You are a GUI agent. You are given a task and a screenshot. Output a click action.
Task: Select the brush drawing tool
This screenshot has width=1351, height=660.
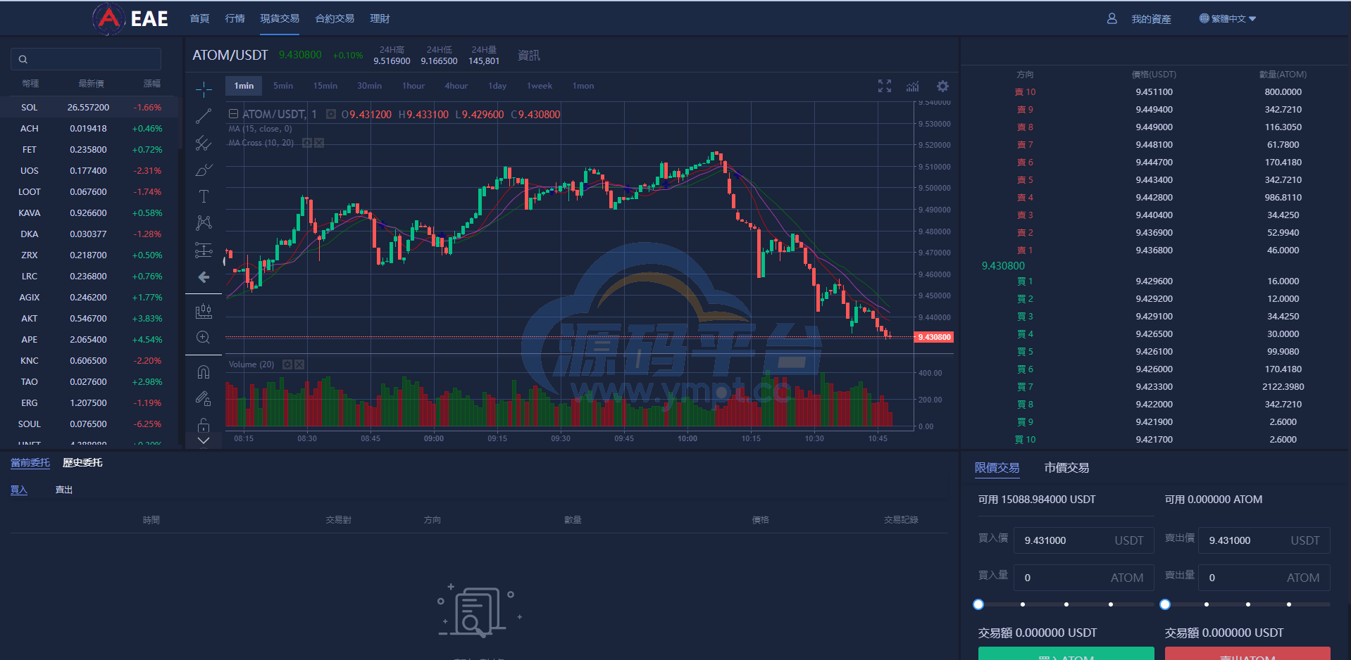pyautogui.click(x=204, y=170)
